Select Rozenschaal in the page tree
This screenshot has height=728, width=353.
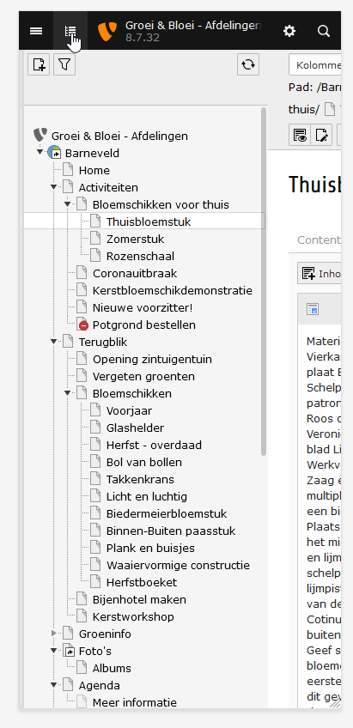coord(140,256)
